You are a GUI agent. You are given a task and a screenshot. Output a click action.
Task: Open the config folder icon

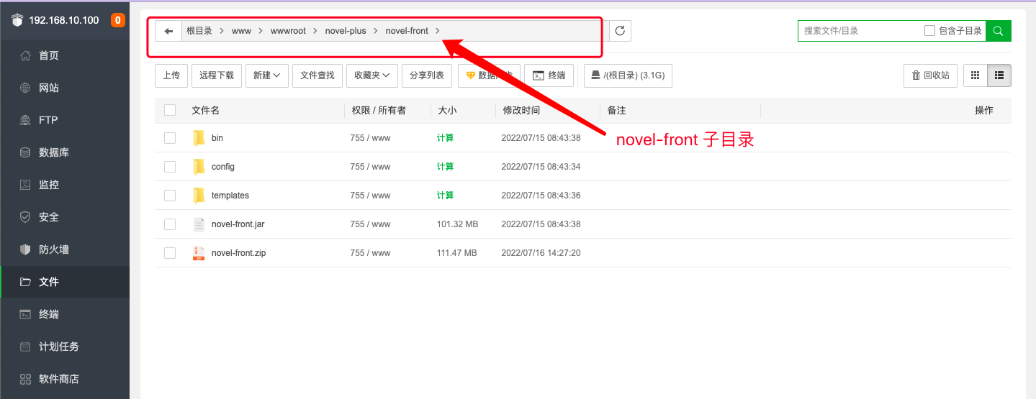pyautogui.click(x=199, y=167)
